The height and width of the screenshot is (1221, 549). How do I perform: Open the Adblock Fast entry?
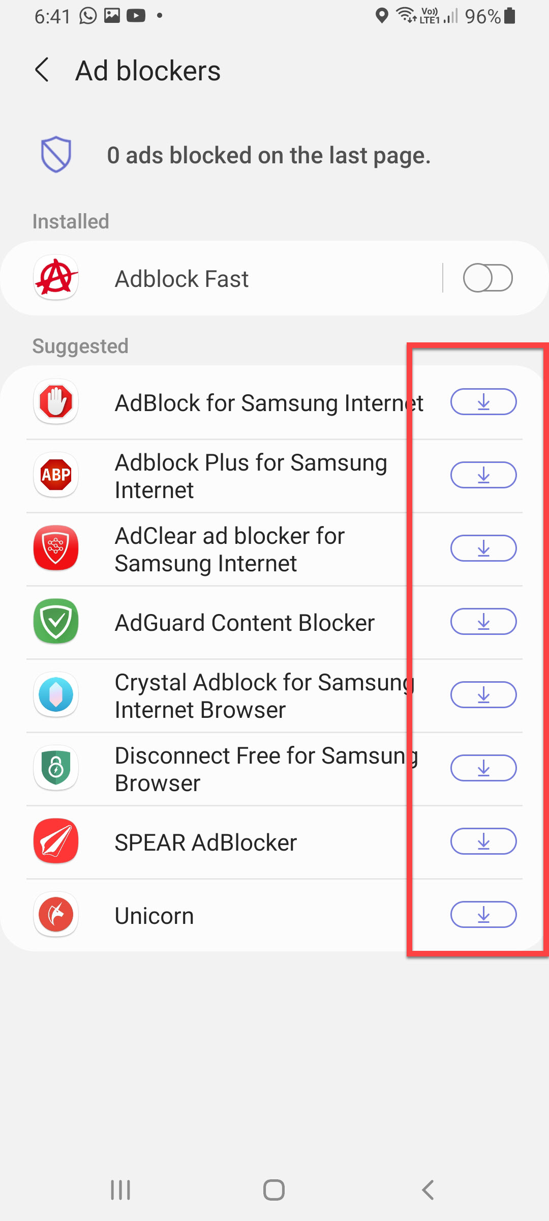(x=182, y=279)
